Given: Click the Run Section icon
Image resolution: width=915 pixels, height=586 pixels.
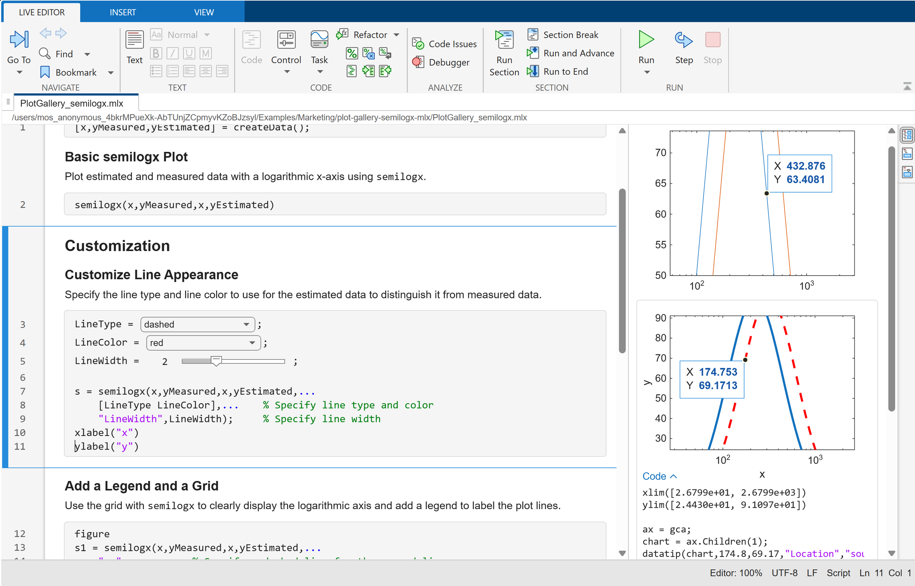Looking at the screenshot, I should coord(504,40).
